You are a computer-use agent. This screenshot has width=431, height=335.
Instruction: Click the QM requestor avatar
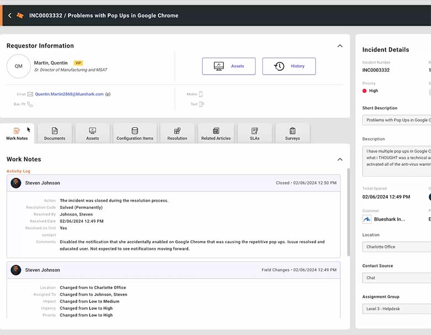18,66
